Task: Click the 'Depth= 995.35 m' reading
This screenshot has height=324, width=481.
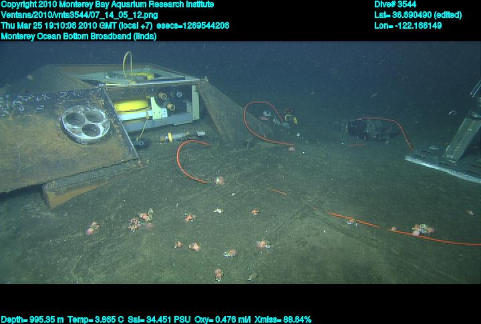Action: pos(32,320)
